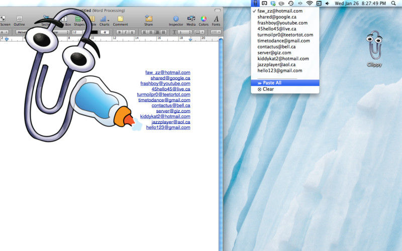Click faw_zz@hotmail.com link in document
Viewport: 402px width, 251px height.
(x=168, y=72)
